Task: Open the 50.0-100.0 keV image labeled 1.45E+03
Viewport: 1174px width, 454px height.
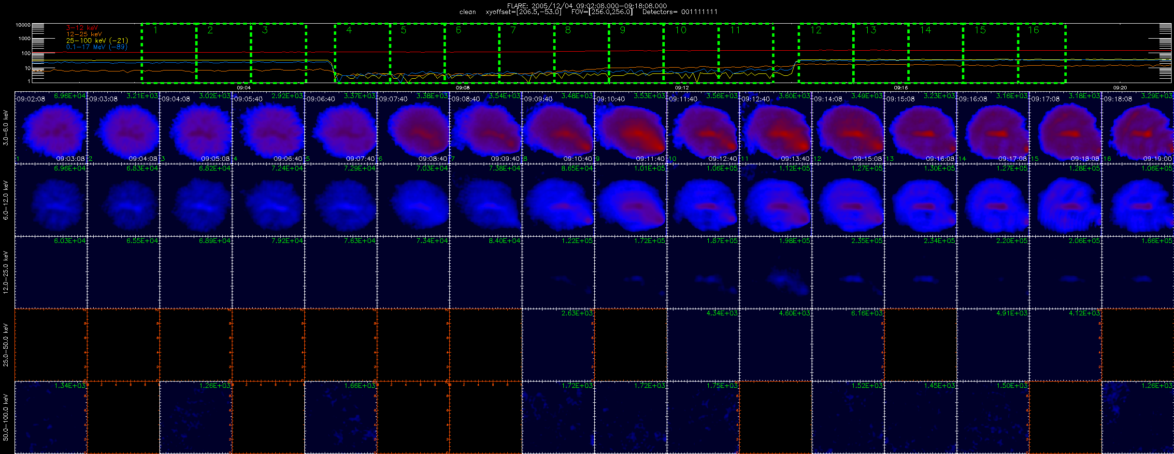Action: [x=921, y=417]
